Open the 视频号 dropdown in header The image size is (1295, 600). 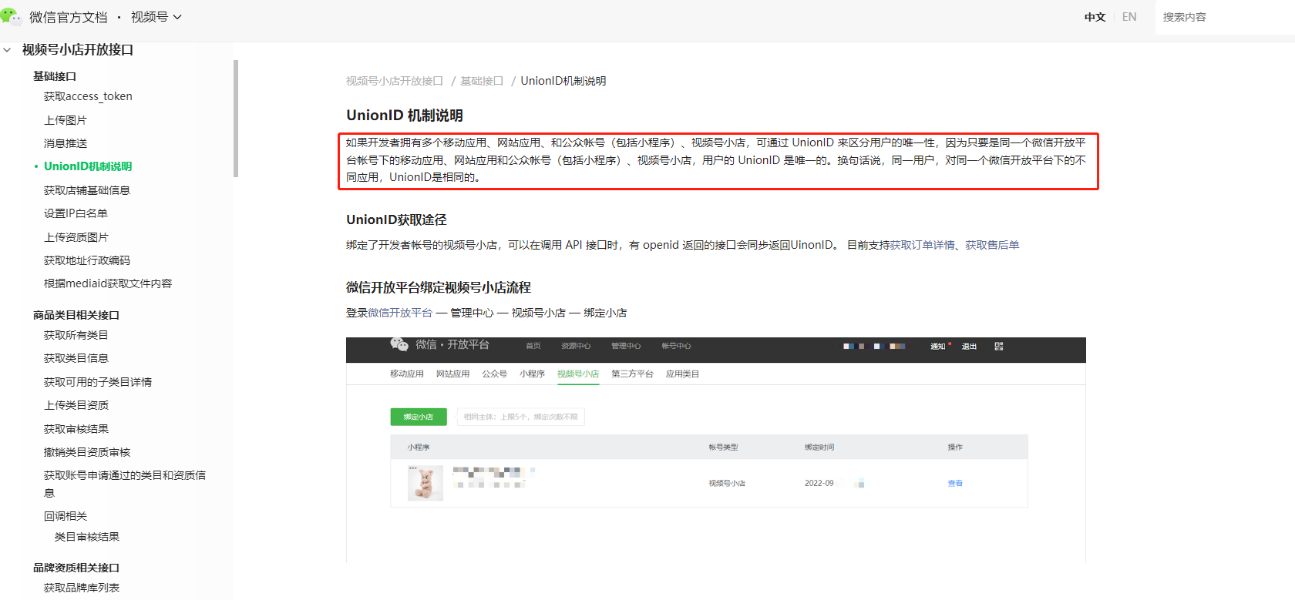coord(156,17)
